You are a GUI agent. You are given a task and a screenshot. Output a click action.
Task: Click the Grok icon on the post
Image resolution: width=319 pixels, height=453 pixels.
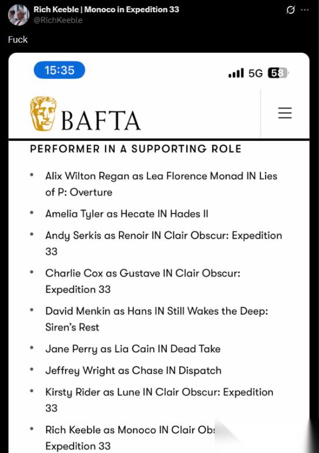pyautogui.click(x=291, y=10)
